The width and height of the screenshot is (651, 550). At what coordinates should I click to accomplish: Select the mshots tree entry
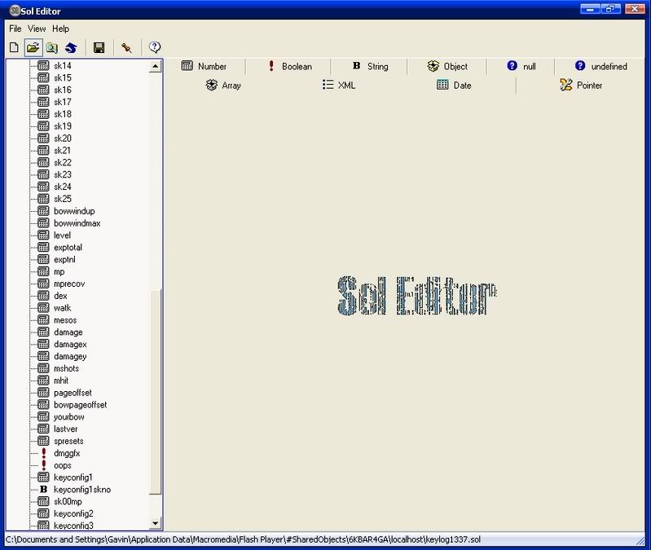coord(67,368)
